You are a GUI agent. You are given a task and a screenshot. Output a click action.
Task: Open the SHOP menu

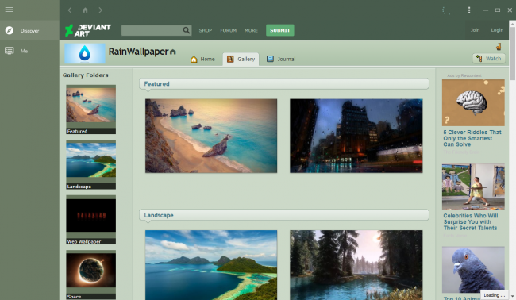(206, 30)
